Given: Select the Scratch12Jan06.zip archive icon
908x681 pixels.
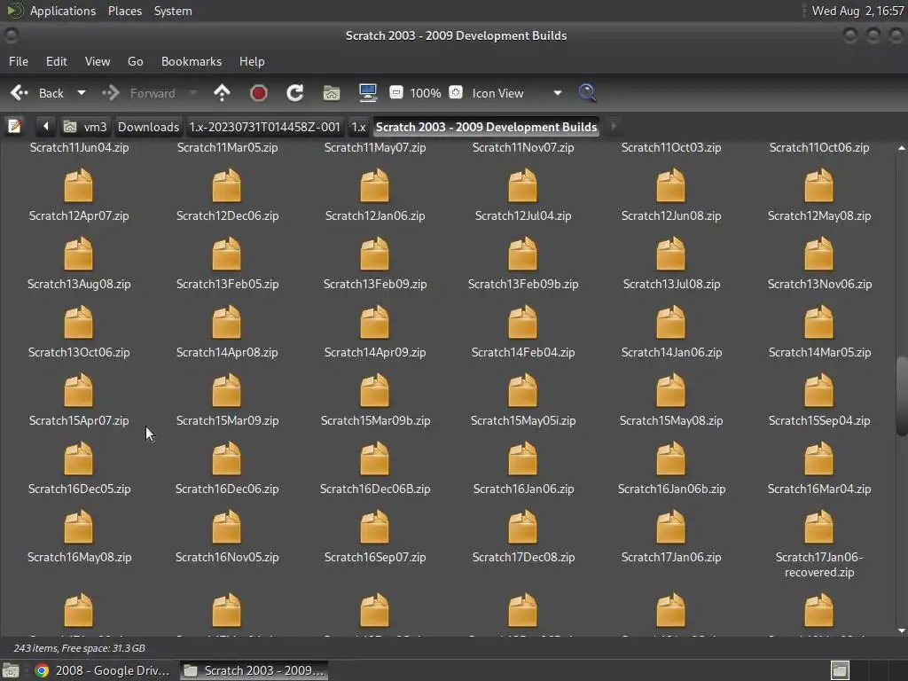Looking at the screenshot, I should pyautogui.click(x=375, y=185).
